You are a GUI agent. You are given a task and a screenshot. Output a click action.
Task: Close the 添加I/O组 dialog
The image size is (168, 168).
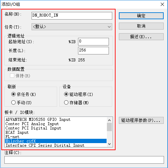click(162, 4)
